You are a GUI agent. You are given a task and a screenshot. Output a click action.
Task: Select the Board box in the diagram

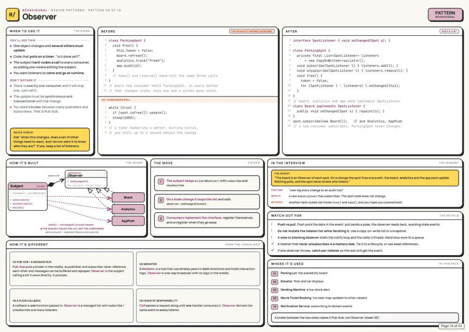click(128, 197)
